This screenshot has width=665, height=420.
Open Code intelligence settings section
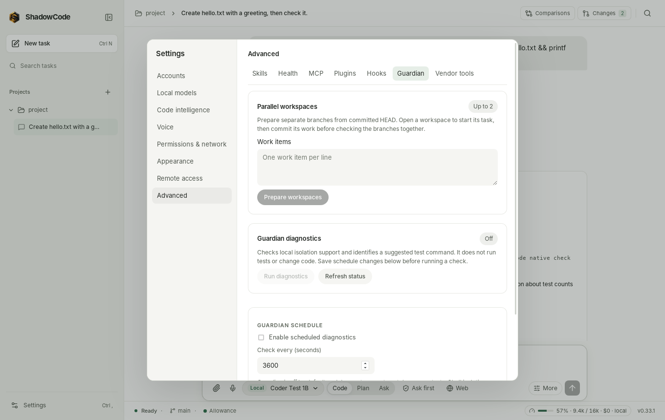(192, 110)
